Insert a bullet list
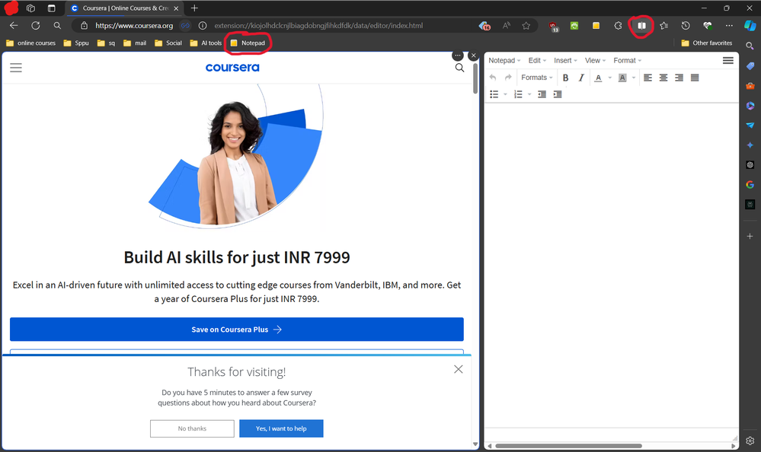 point(494,94)
